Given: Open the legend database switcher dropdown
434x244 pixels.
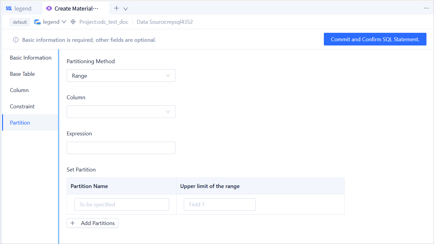Looking at the screenshot, I should coord(64,22).
